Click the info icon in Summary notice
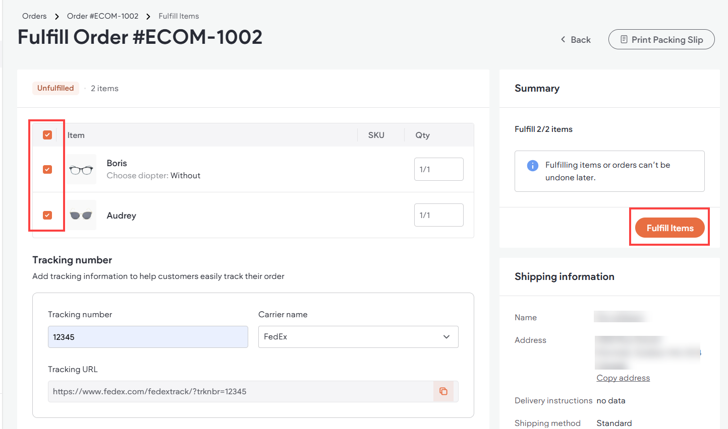The height and width of the screenshot is (429, 728). pyautogui.click(x=532, y=166)
